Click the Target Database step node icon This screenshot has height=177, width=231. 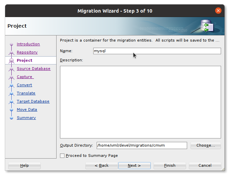coord(12,102)
